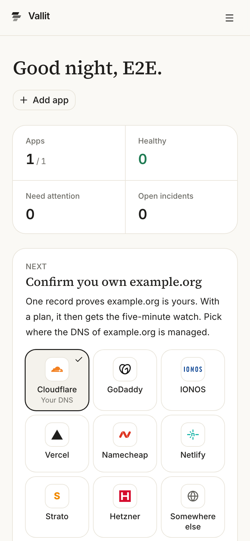Image resolution: width=250 pixels, height=541 pixels.
Task: Click the 'Confirm you own example.org' heading
Action: 114,282
